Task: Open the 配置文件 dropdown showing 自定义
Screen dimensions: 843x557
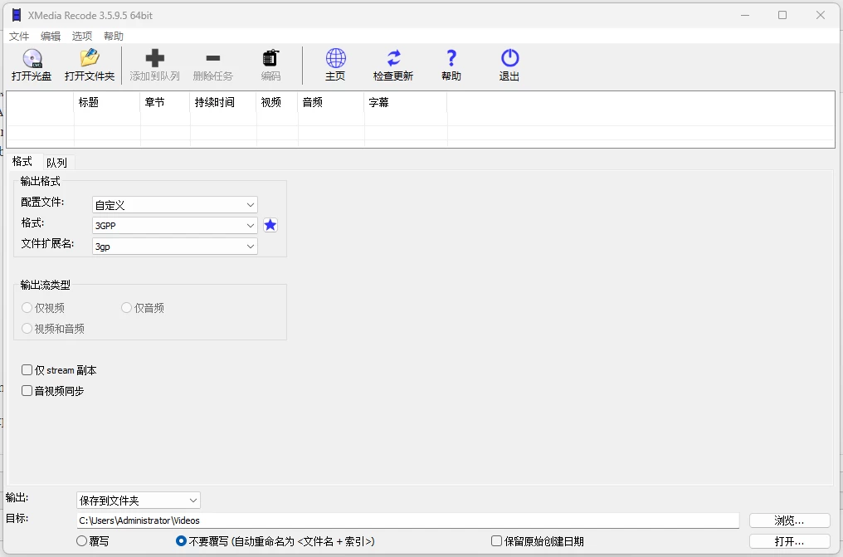Action: pyautogui.click(x=174, y=204)
